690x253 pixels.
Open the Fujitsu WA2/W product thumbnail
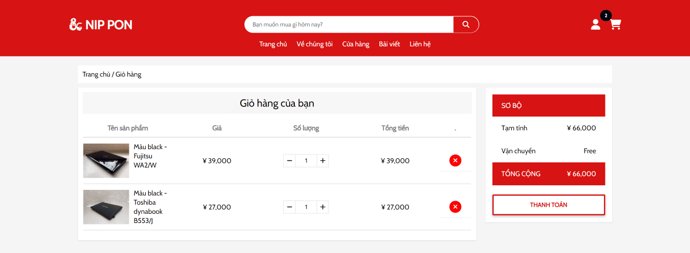coord(106,160)
